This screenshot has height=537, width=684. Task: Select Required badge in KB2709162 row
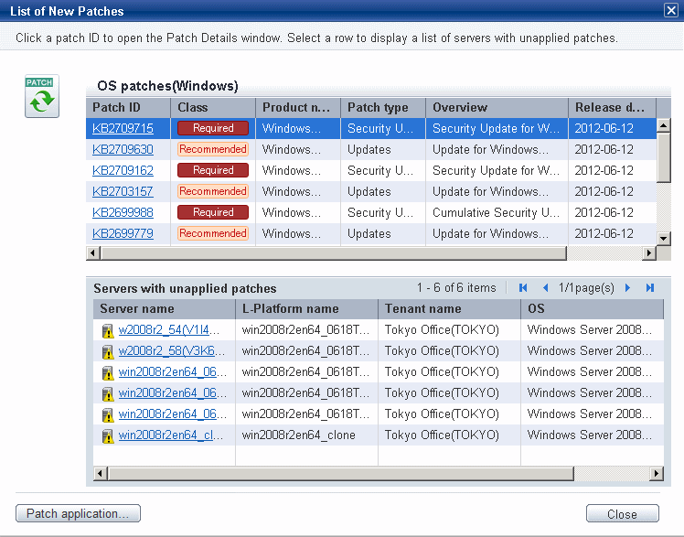tap(213, 170)
